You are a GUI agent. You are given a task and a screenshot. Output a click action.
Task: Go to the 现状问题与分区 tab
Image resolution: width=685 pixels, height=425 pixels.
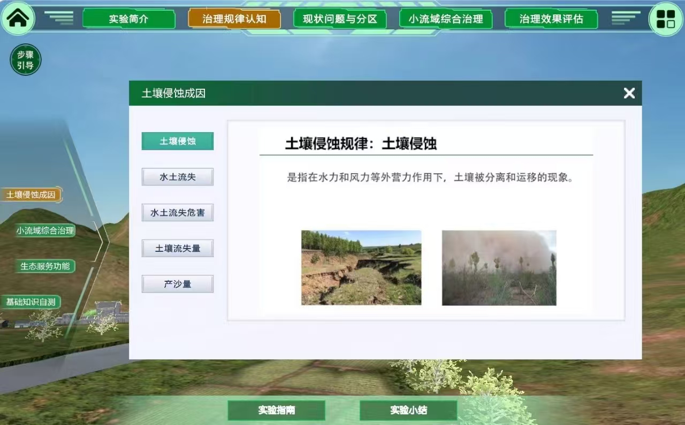click(x=340, y=19)
